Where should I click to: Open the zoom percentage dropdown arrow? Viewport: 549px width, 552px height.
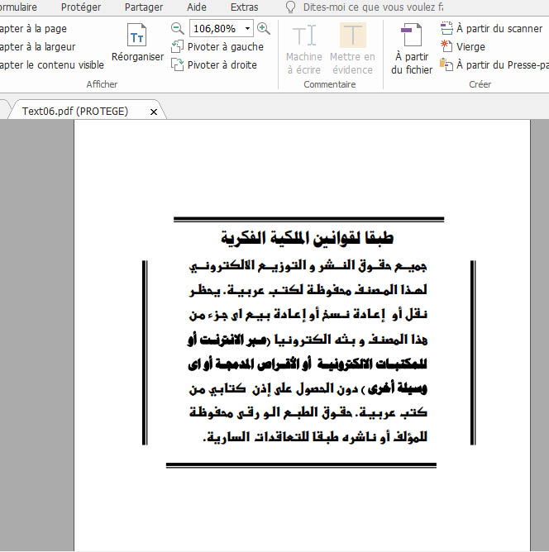(x=247, y=29)
